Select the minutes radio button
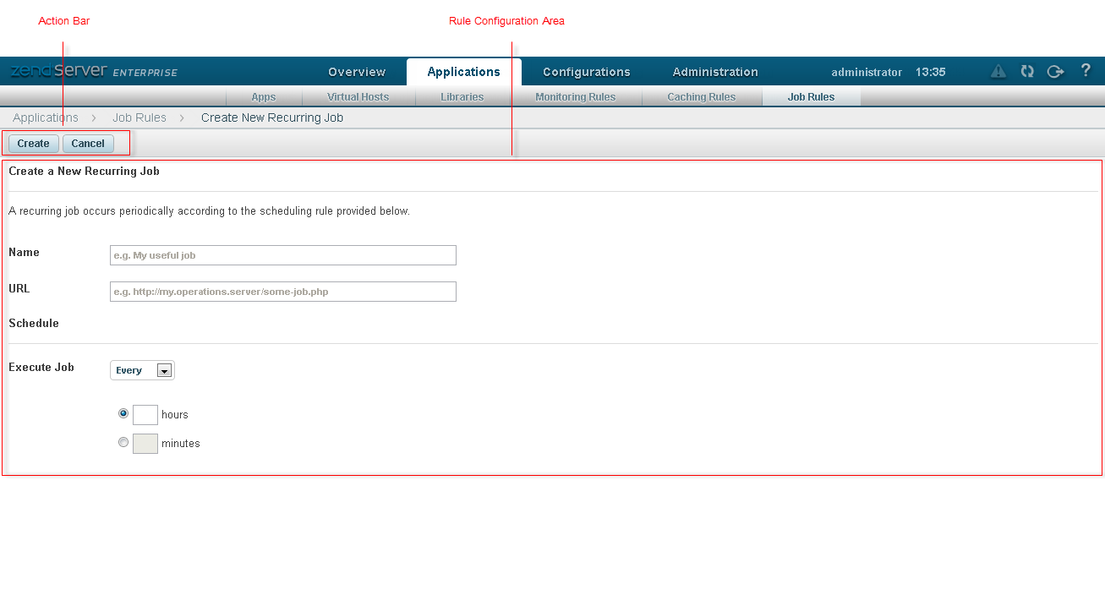1105x595 pixels. [x=123, y=442]
